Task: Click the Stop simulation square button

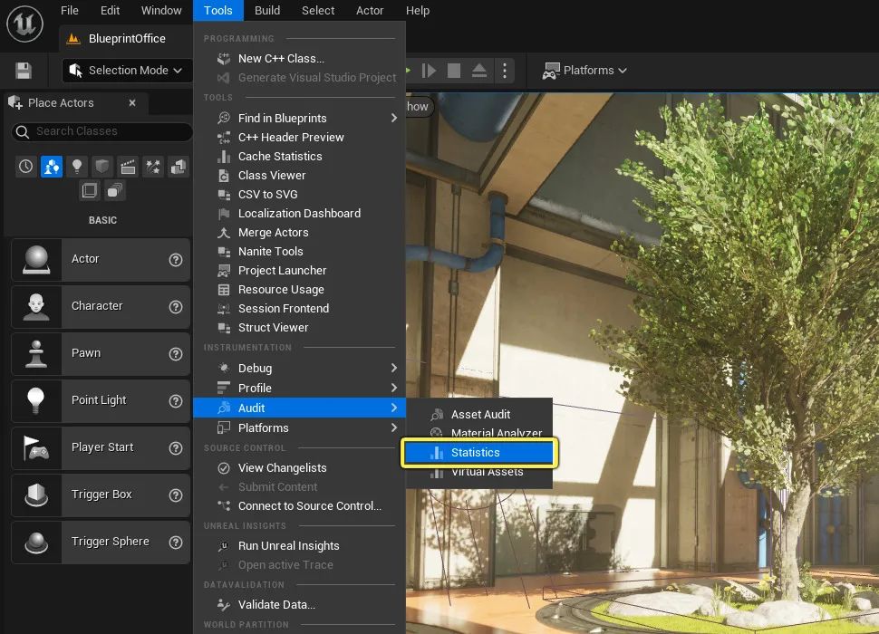Action: point(454,71)
